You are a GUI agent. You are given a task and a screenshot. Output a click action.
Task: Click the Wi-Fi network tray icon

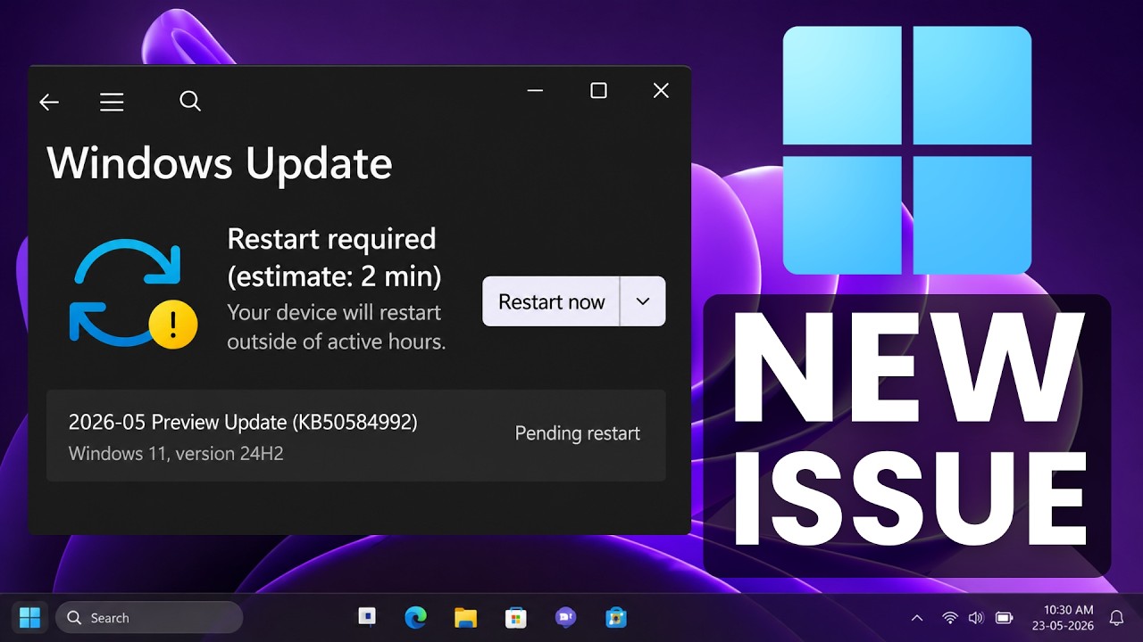(x=950, y=618)
